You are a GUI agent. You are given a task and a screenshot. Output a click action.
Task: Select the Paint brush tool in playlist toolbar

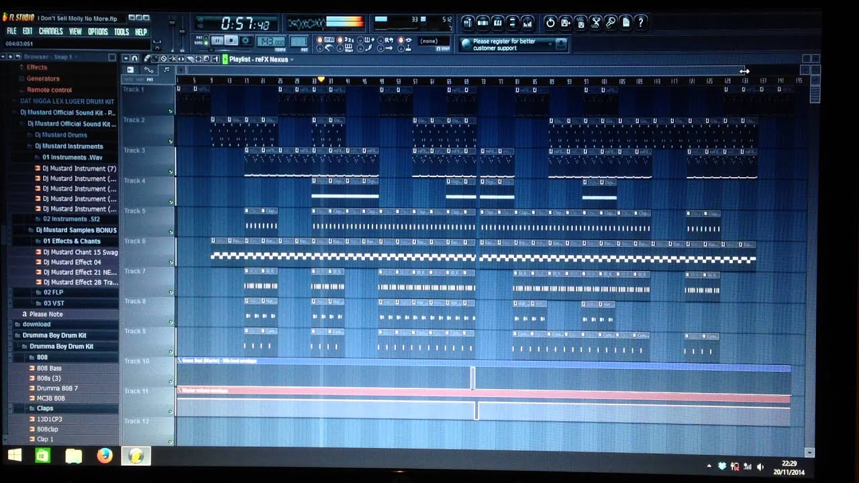tap(155, 58)
